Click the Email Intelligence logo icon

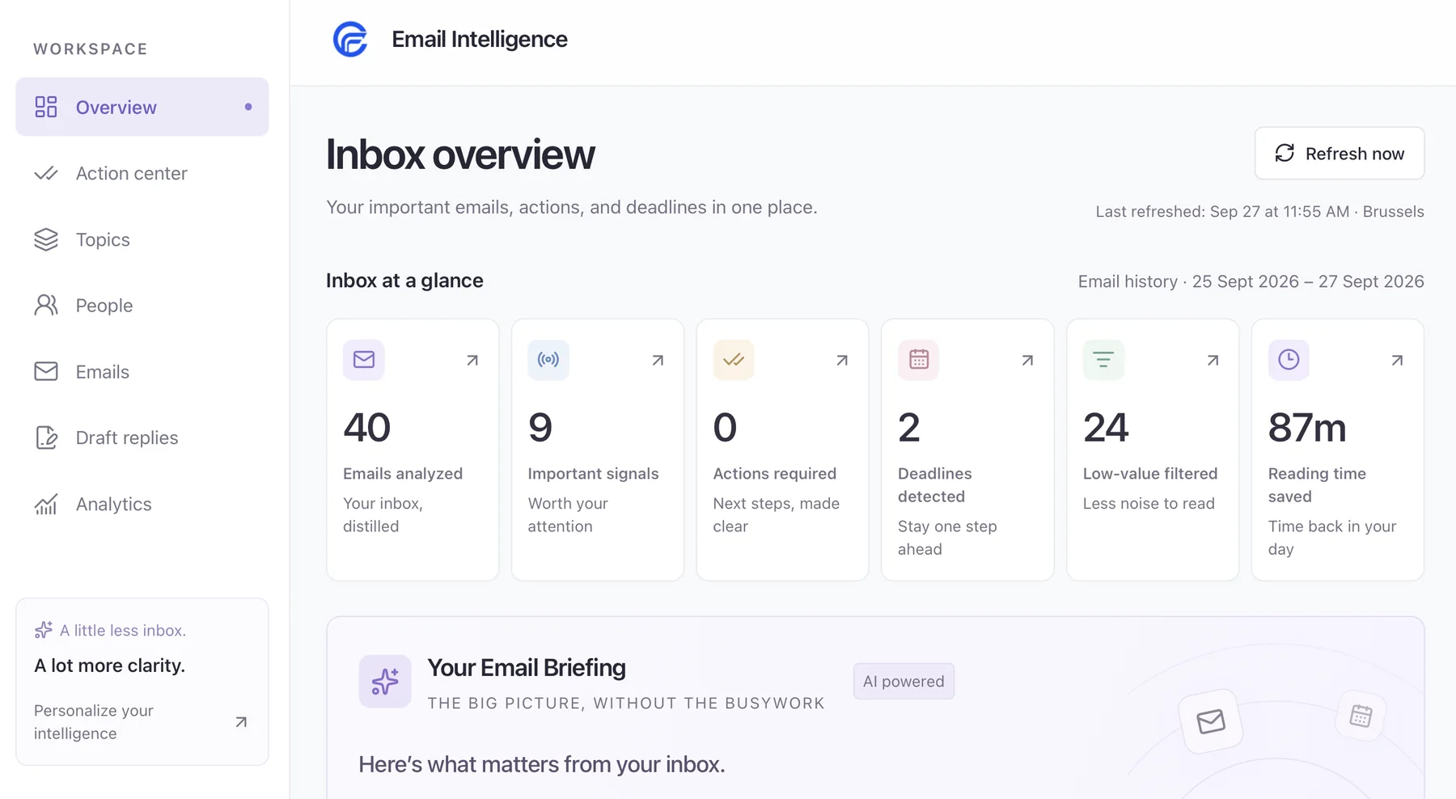(350, 39)
